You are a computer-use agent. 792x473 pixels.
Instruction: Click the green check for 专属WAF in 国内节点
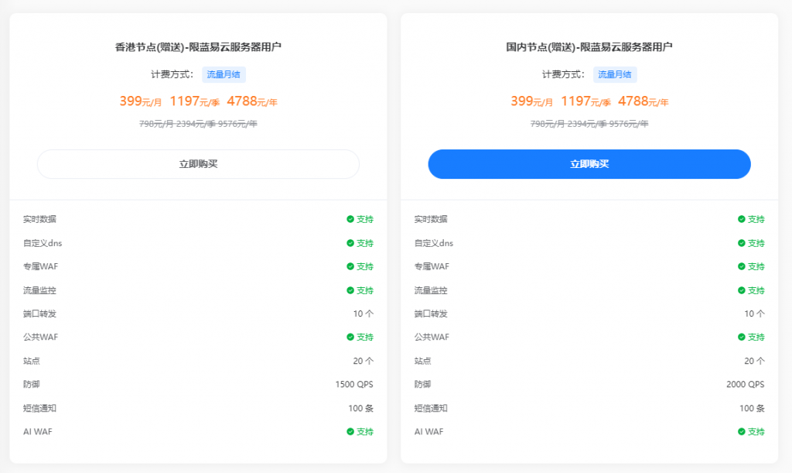point(742,266)
